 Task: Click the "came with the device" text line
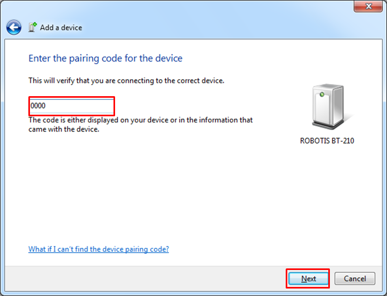pos(64,129)
